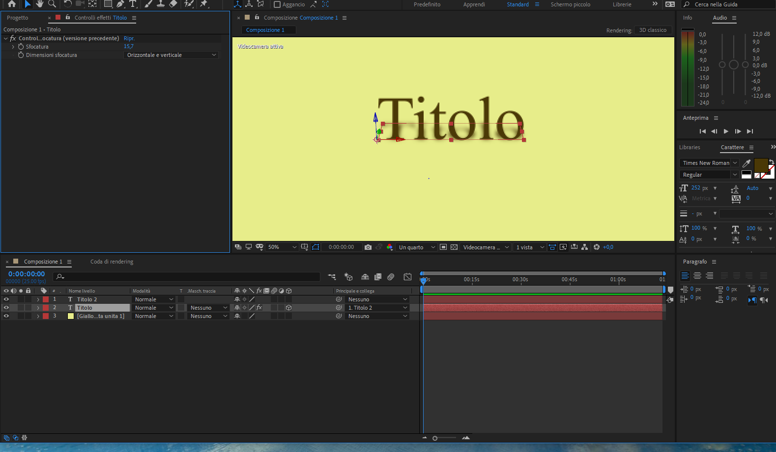This screenshot has height=452, width=776.
Task: Select the Pen tool
Action: pyautogui.click(x=120, y=4)
